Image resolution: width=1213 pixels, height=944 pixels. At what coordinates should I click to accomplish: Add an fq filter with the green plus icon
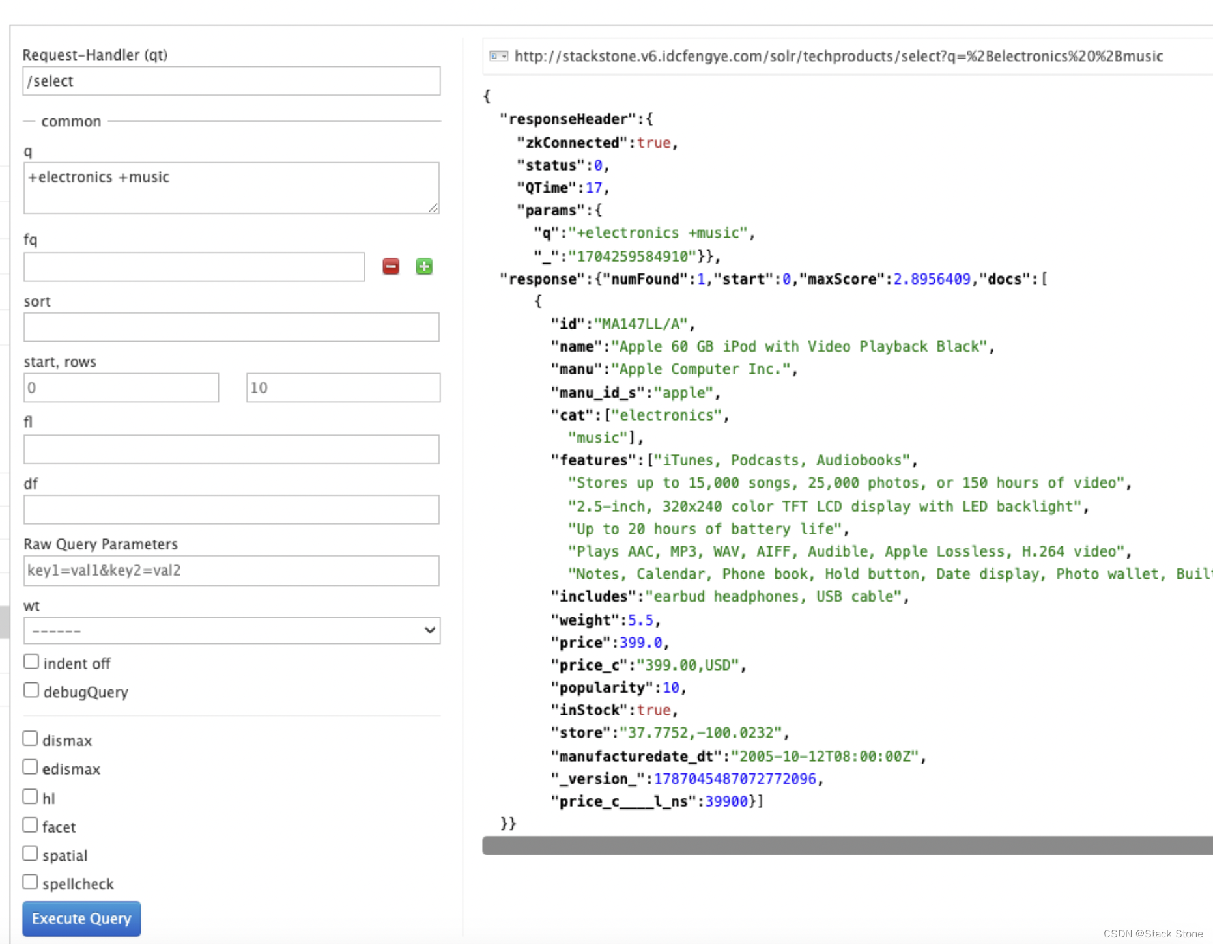click(424, 266)
